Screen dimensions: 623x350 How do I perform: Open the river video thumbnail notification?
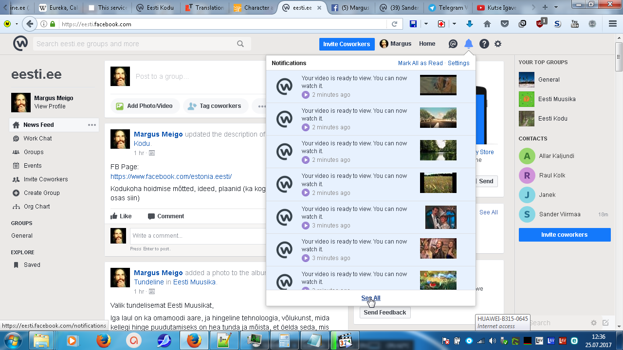[x=438, y=150]
